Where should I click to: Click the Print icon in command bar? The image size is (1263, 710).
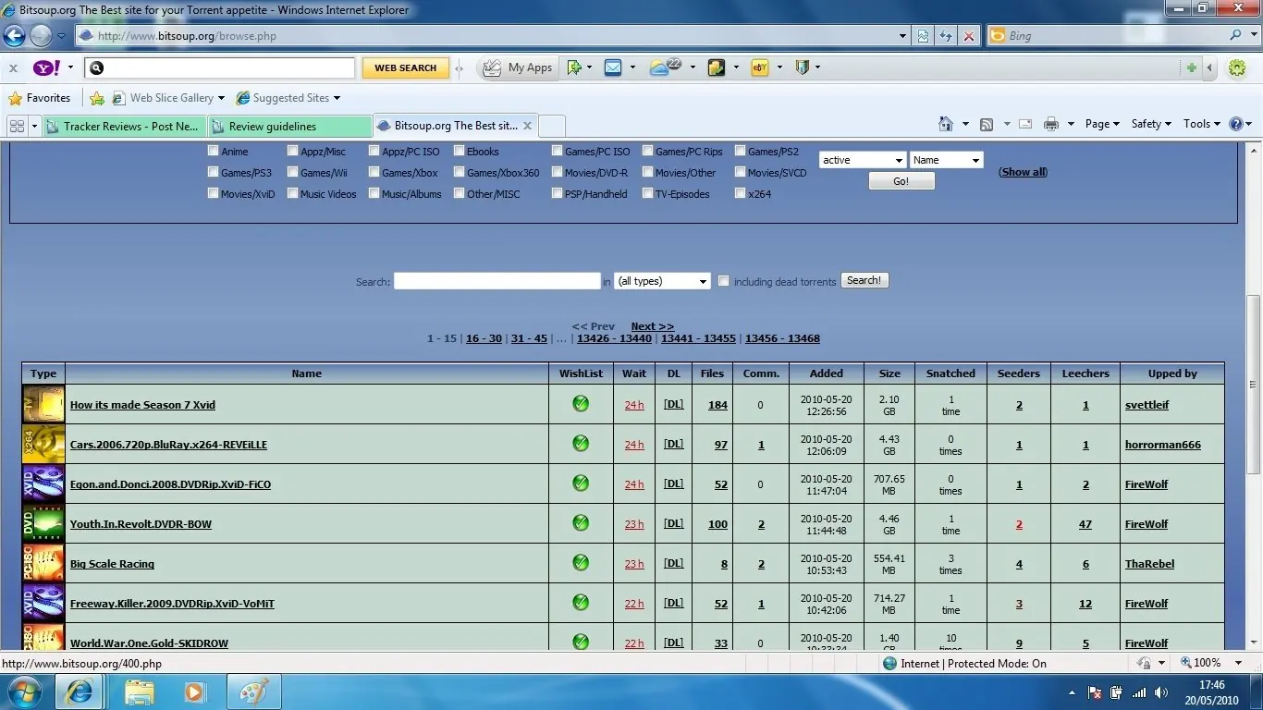coord(1050,124)
